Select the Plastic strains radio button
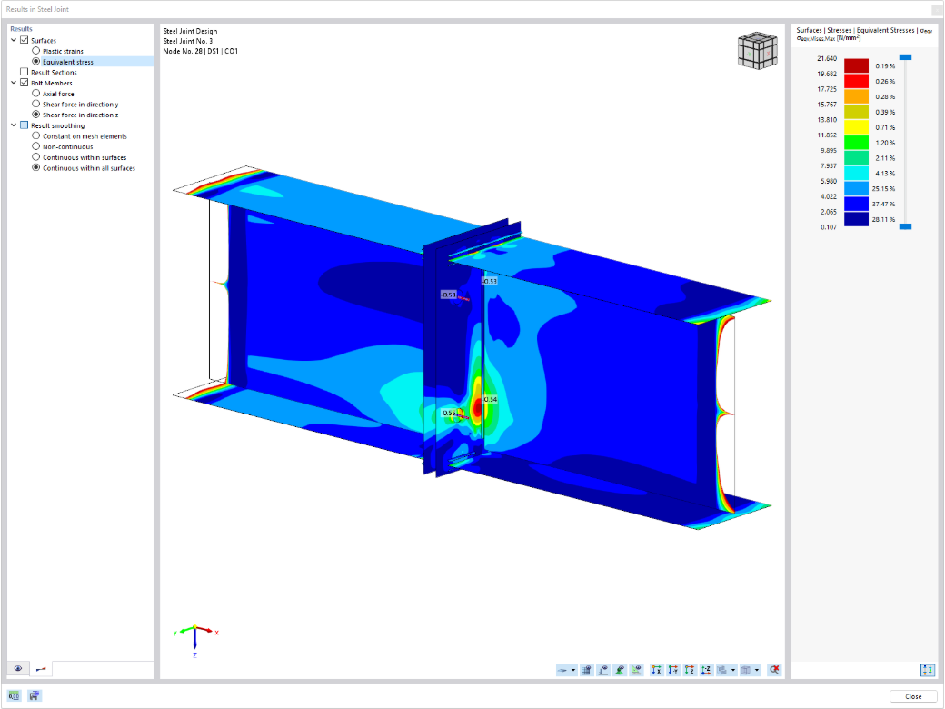The width and height of the screenshot is (945, 709). (x=36, y=51)
